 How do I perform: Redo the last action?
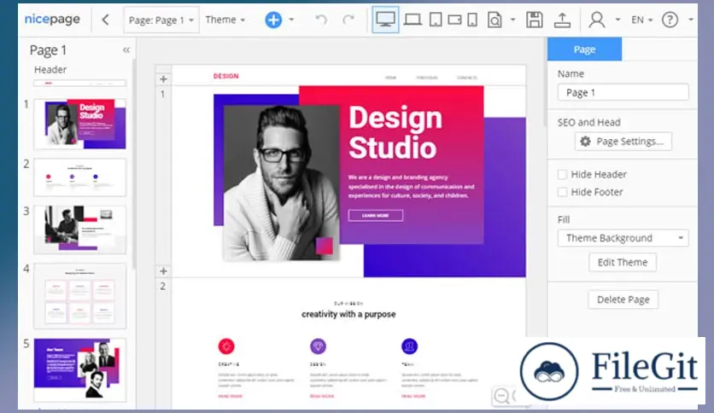(348, 20)
